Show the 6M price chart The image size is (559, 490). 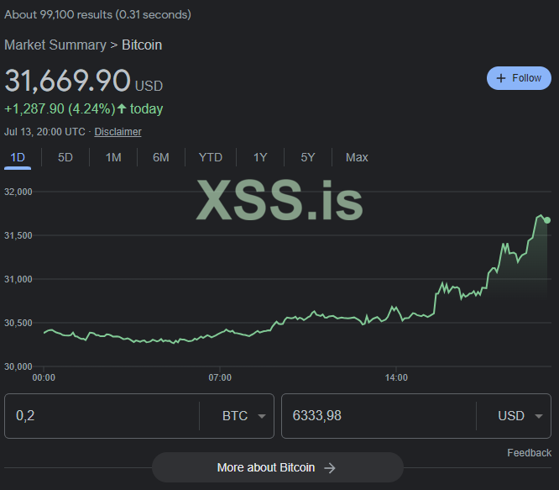point(161,157)
